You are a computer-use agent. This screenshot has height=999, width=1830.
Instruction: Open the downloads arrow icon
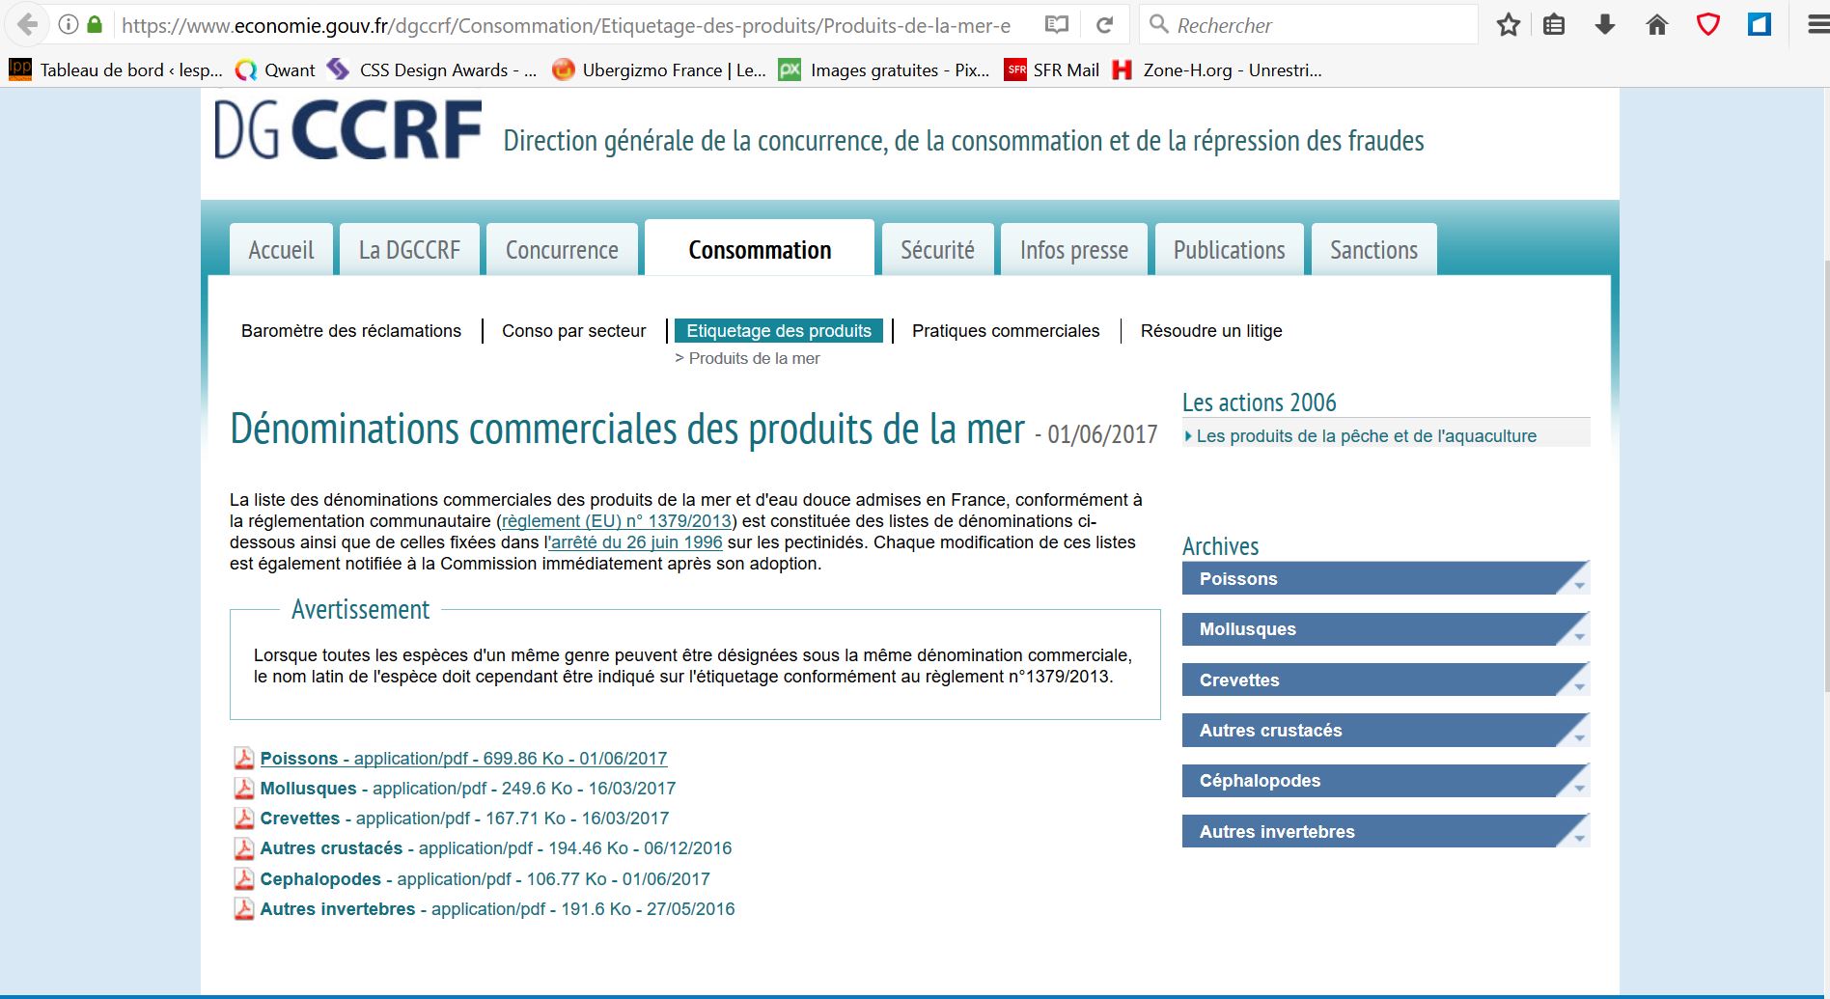[x=1605, y=25]
